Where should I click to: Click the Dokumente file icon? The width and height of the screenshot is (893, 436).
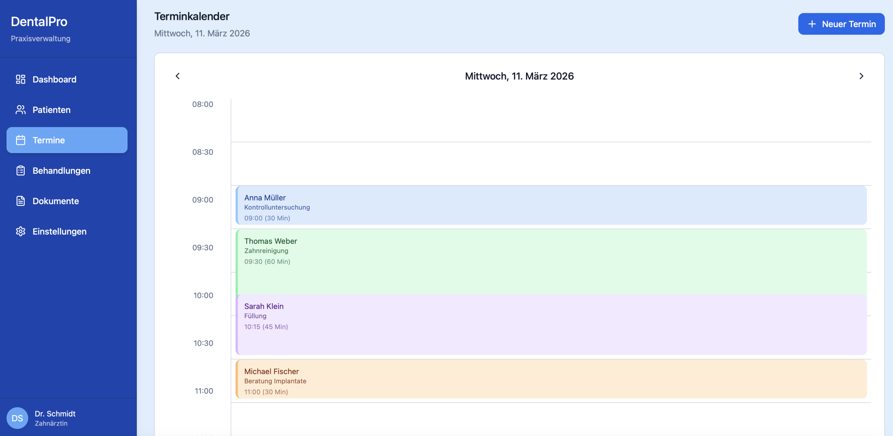[21, 201]
